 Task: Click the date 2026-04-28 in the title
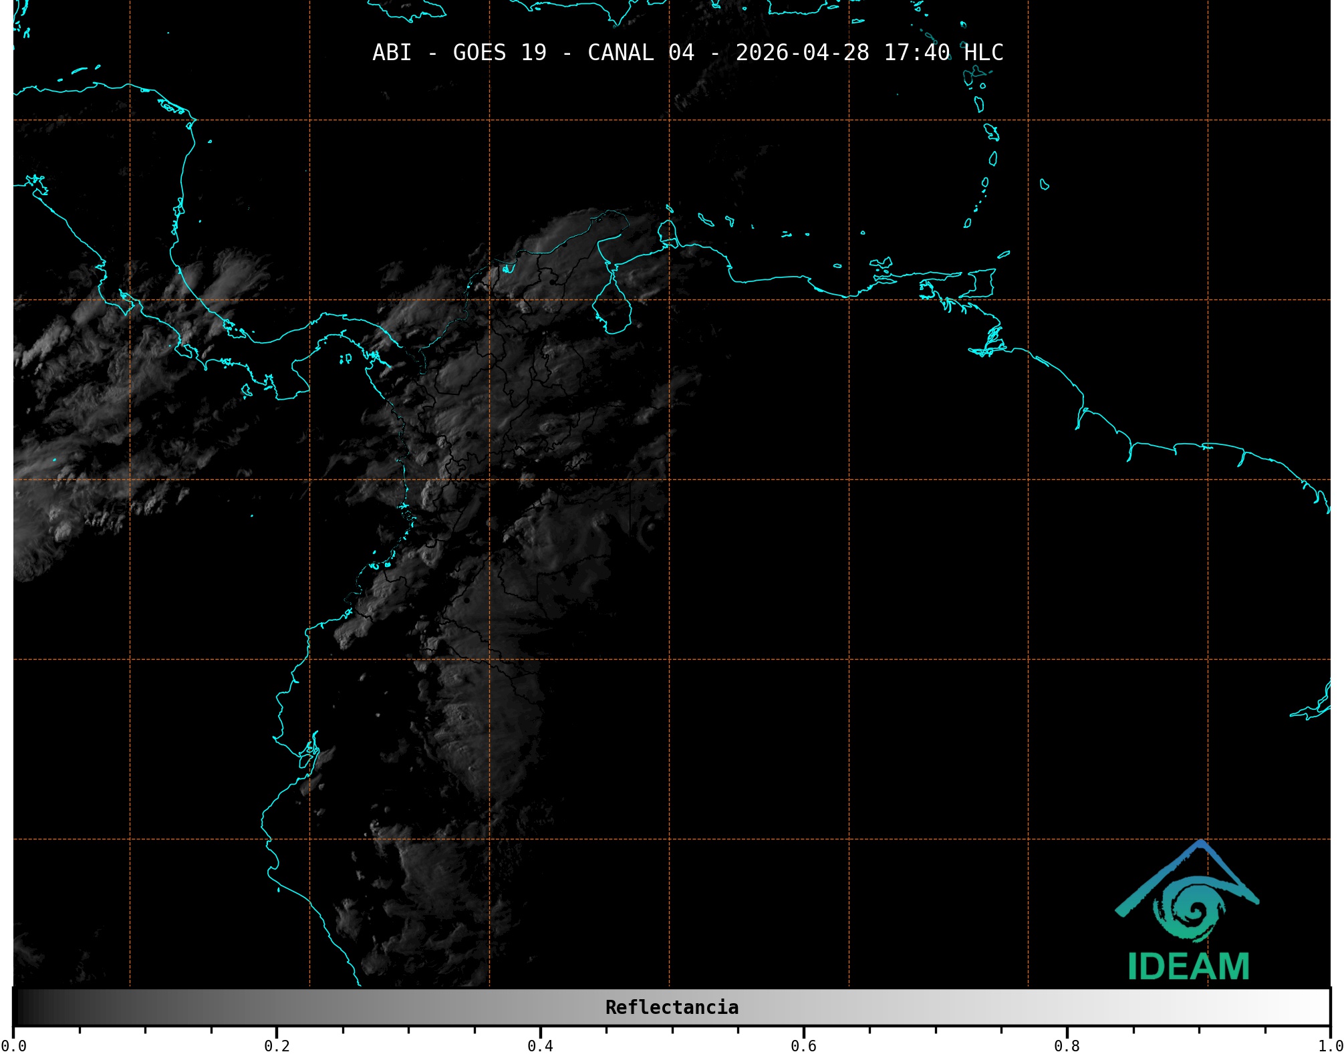[x=802, y=53]
